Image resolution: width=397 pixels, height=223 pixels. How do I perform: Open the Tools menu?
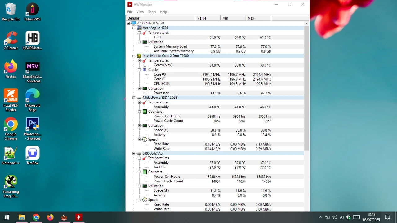click(152, 12)
